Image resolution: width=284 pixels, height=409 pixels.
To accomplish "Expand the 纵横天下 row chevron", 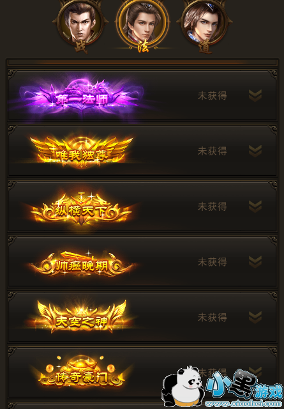I will (255, 206).
